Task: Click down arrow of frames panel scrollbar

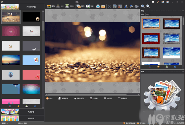Action: tap(183, 68)
